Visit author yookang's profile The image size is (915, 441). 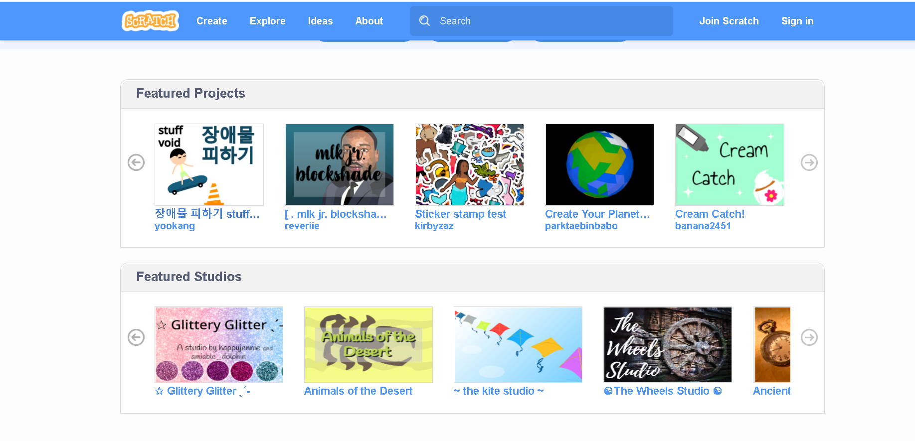pyautogui.click(x=175, y=226)
